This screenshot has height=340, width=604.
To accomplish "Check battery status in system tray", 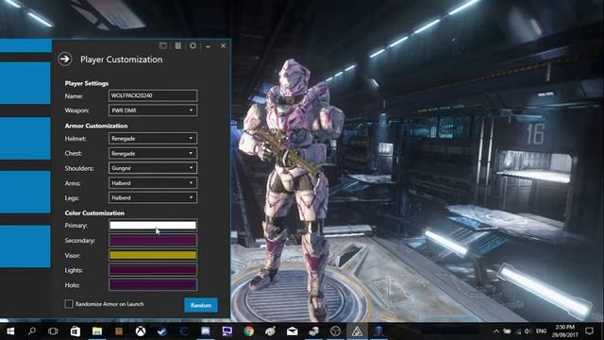I will coord(508,331).
